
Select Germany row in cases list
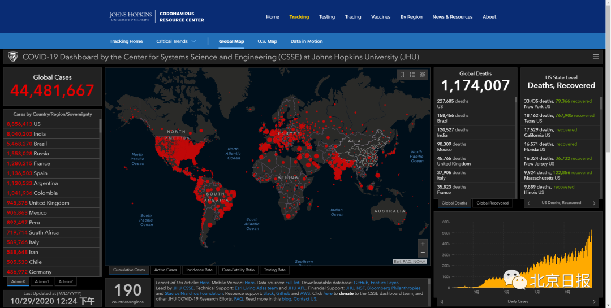click(53, 272)
